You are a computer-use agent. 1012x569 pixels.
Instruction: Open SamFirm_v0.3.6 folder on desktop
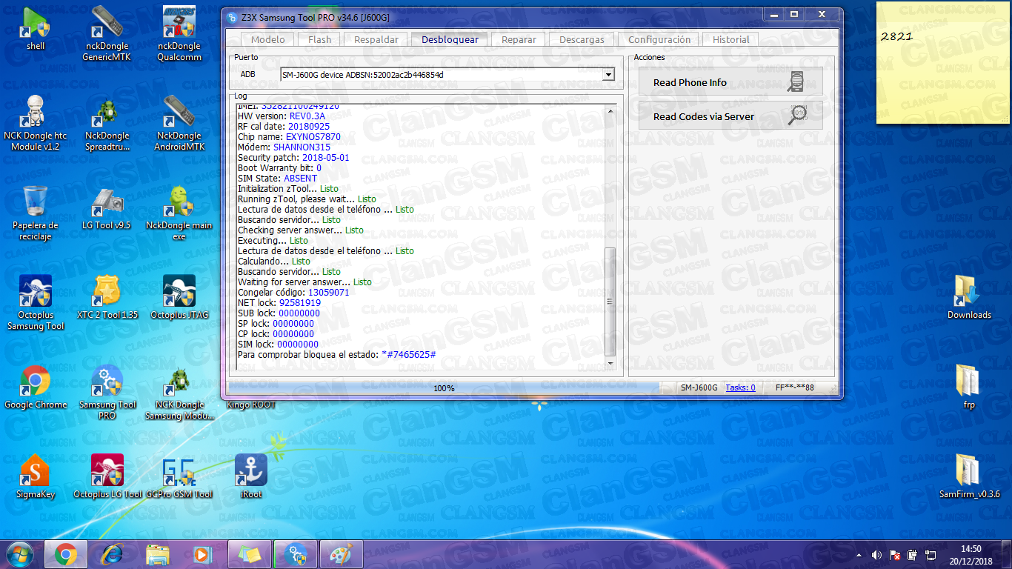(969, 477)
